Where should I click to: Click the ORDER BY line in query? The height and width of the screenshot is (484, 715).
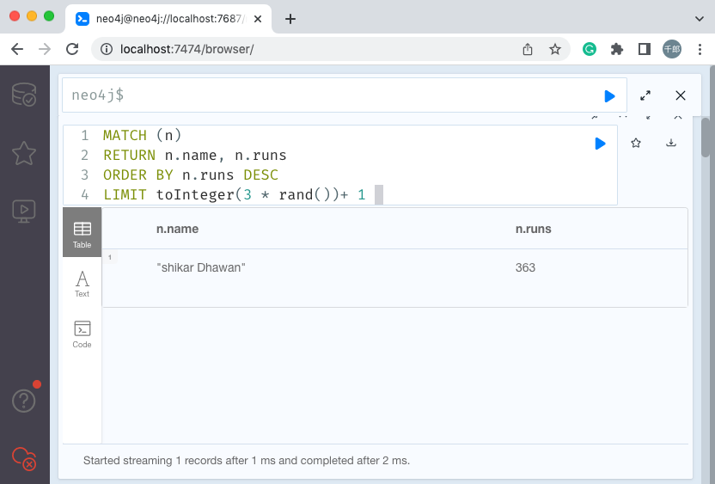[x=191, y=175]
